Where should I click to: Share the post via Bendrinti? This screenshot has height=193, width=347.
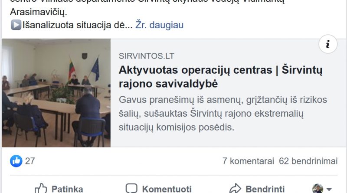coord(257,189)
